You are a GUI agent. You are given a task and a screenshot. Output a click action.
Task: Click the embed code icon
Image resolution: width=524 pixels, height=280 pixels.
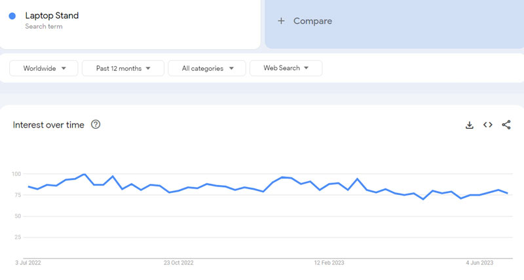(x=487, y=125)
